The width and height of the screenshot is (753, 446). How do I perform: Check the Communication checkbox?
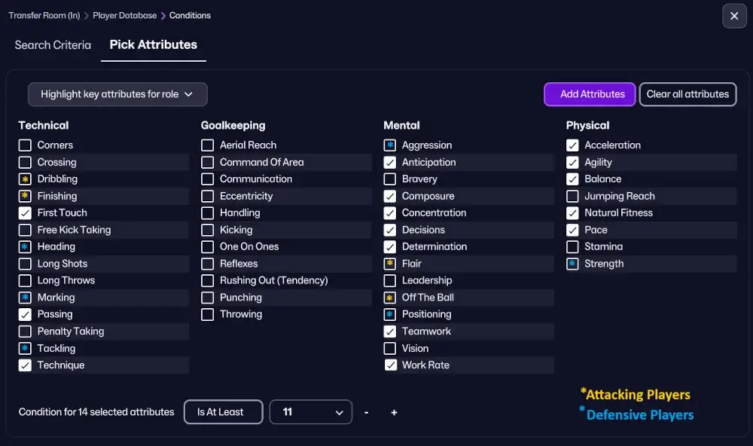tap(208, 179)
